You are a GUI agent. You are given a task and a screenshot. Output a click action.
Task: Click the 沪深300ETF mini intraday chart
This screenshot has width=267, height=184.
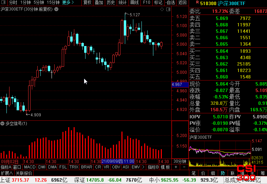[x=220, y=154]
